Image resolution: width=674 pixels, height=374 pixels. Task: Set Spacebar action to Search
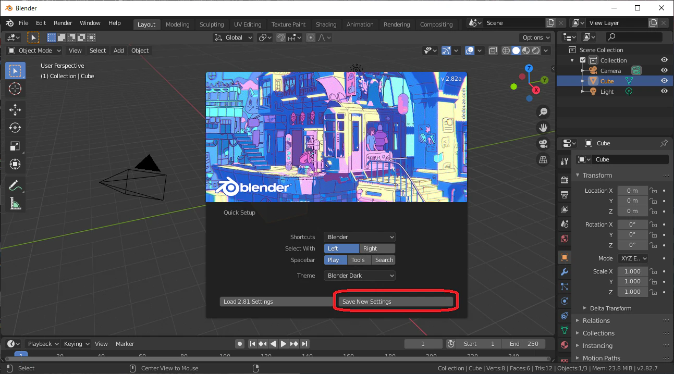point(384,260)
